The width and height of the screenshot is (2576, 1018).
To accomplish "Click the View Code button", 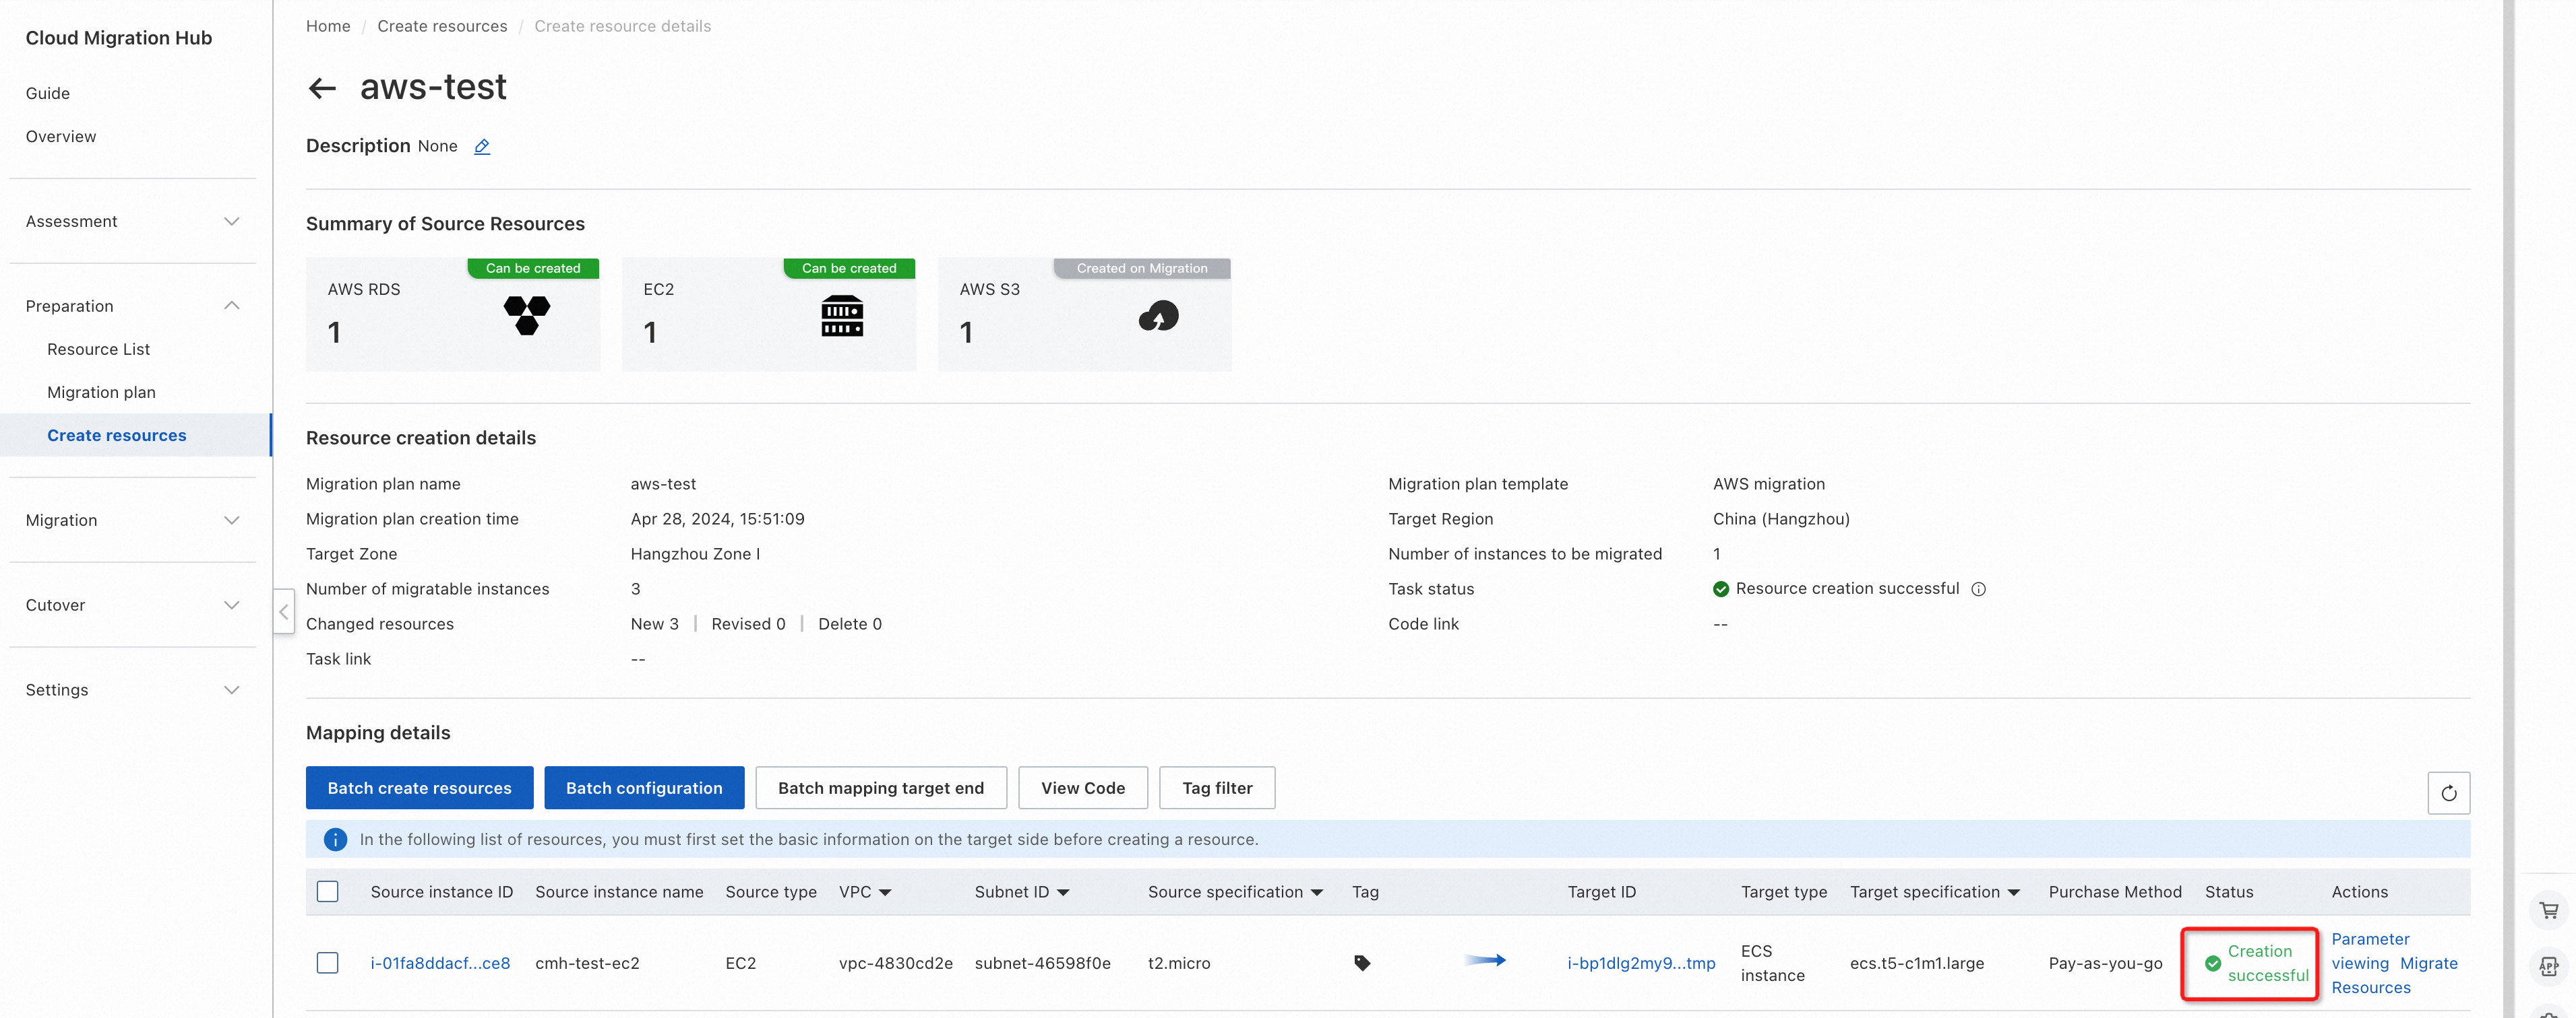I will click(1083, 788).
